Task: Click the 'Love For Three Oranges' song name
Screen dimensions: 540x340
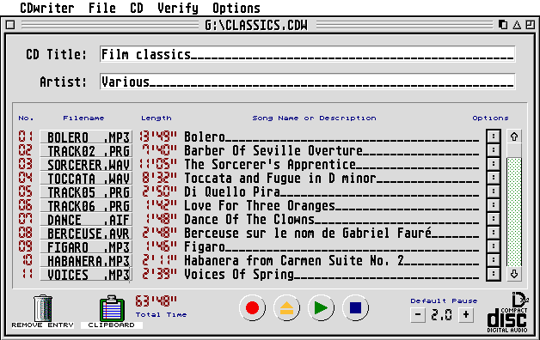Action: tap(260, 205)
